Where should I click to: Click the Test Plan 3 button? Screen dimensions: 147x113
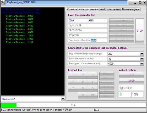(x=122, y=31)
